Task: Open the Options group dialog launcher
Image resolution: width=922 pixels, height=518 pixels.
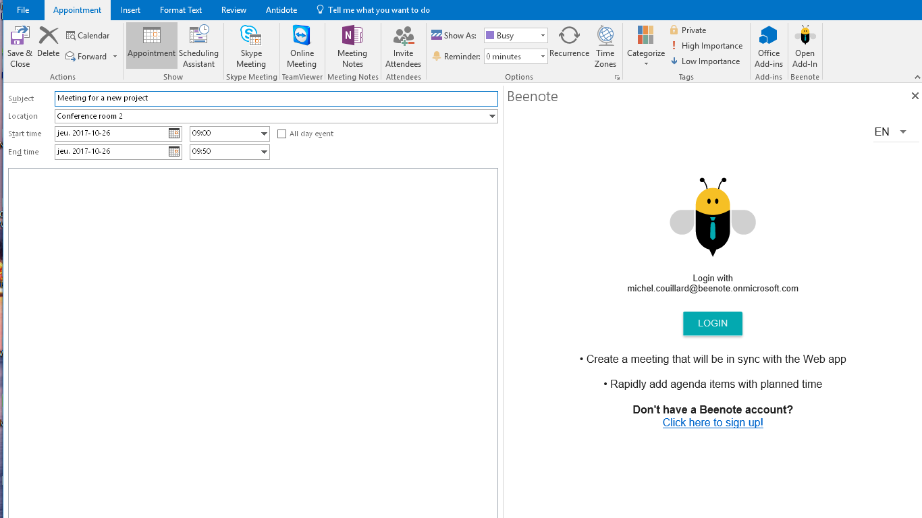Action: point(617,78)
